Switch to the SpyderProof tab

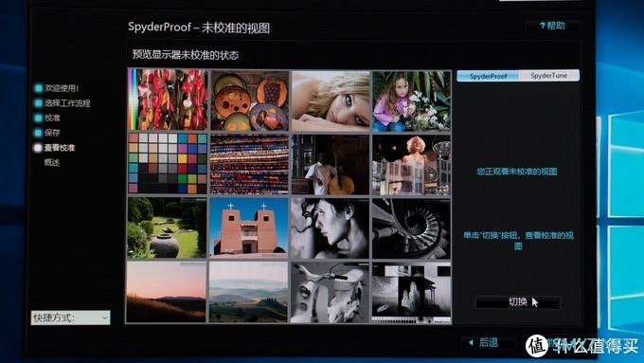click(488, 76)
